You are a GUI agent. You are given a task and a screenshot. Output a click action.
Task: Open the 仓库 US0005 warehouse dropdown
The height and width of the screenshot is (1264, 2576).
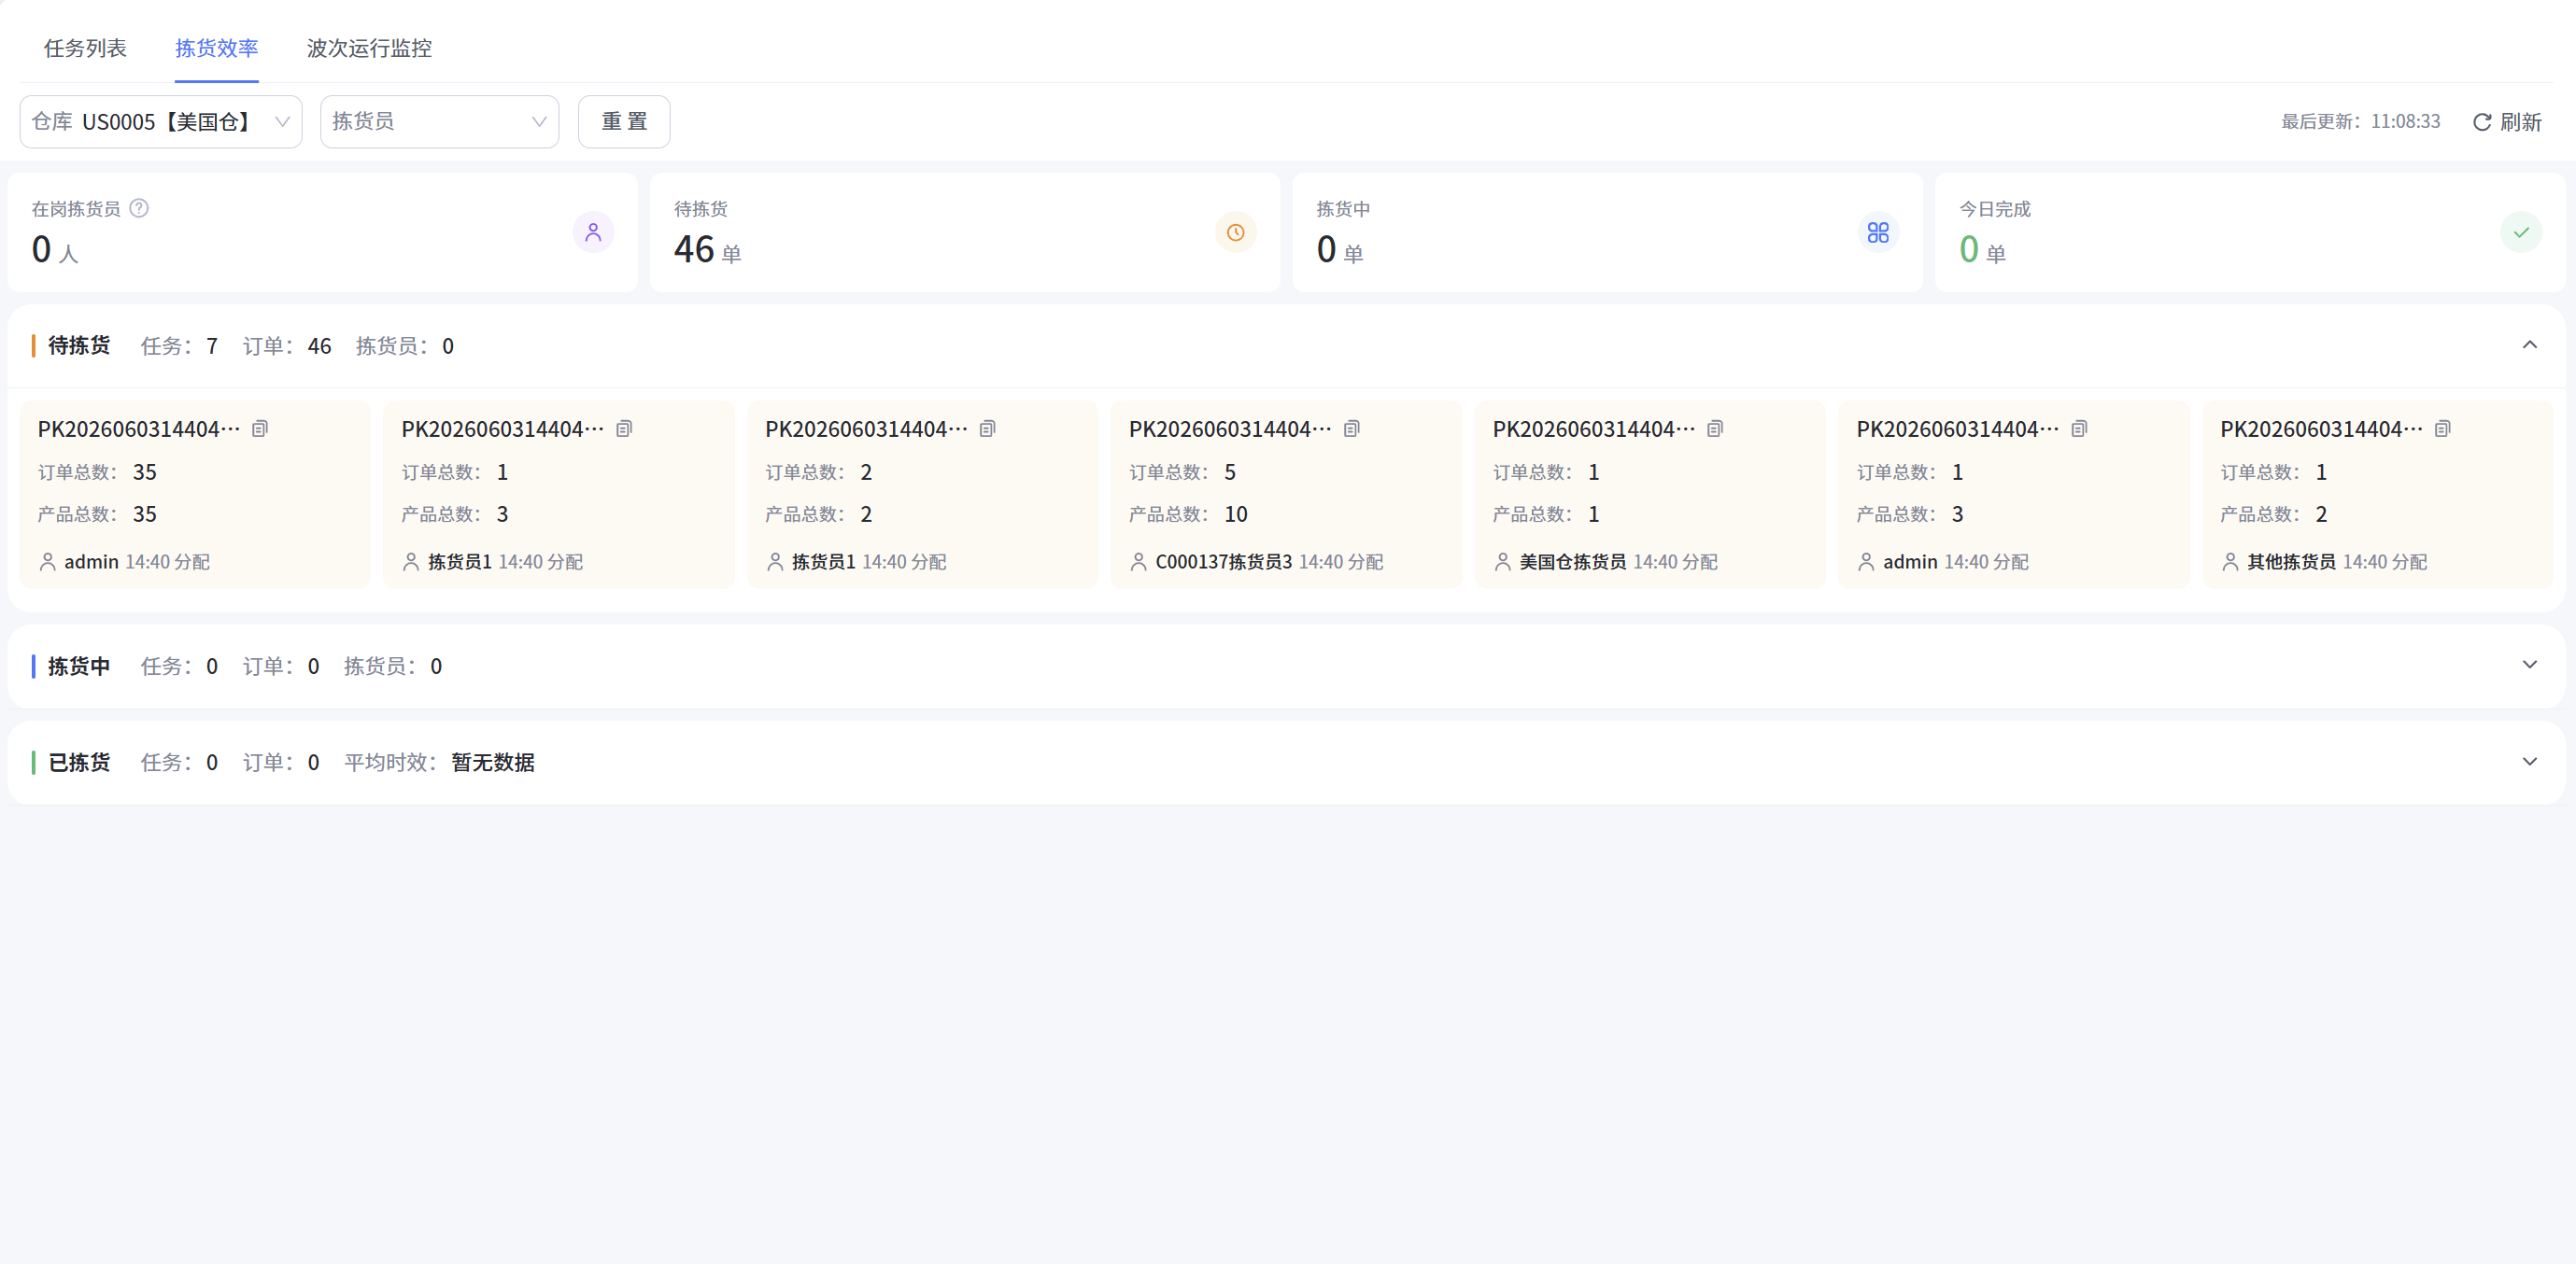point(161,122)
